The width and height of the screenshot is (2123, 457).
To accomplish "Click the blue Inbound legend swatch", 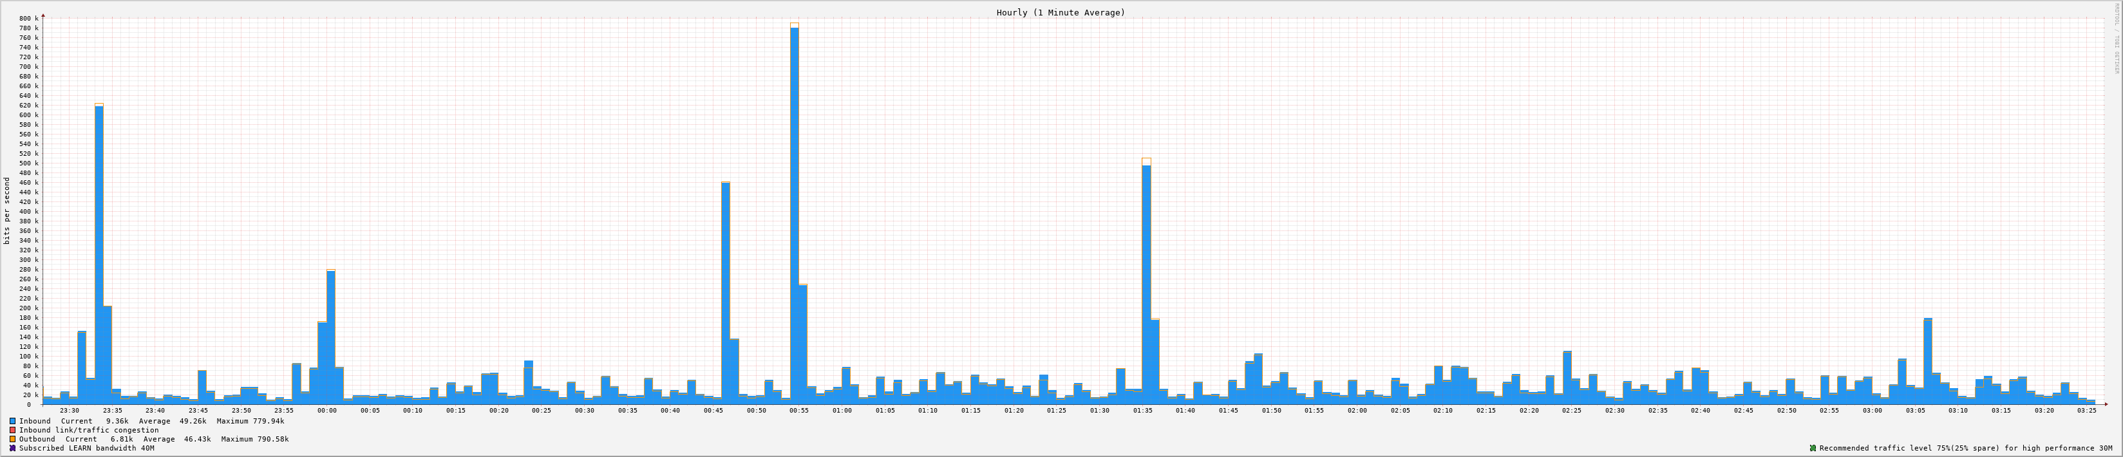I will point(12,421).
